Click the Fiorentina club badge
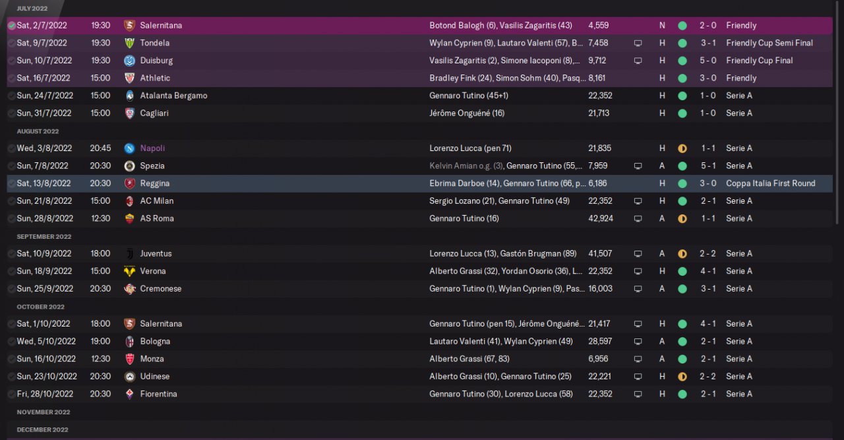Viewport: 844px width, 440px height. (129, 394)
